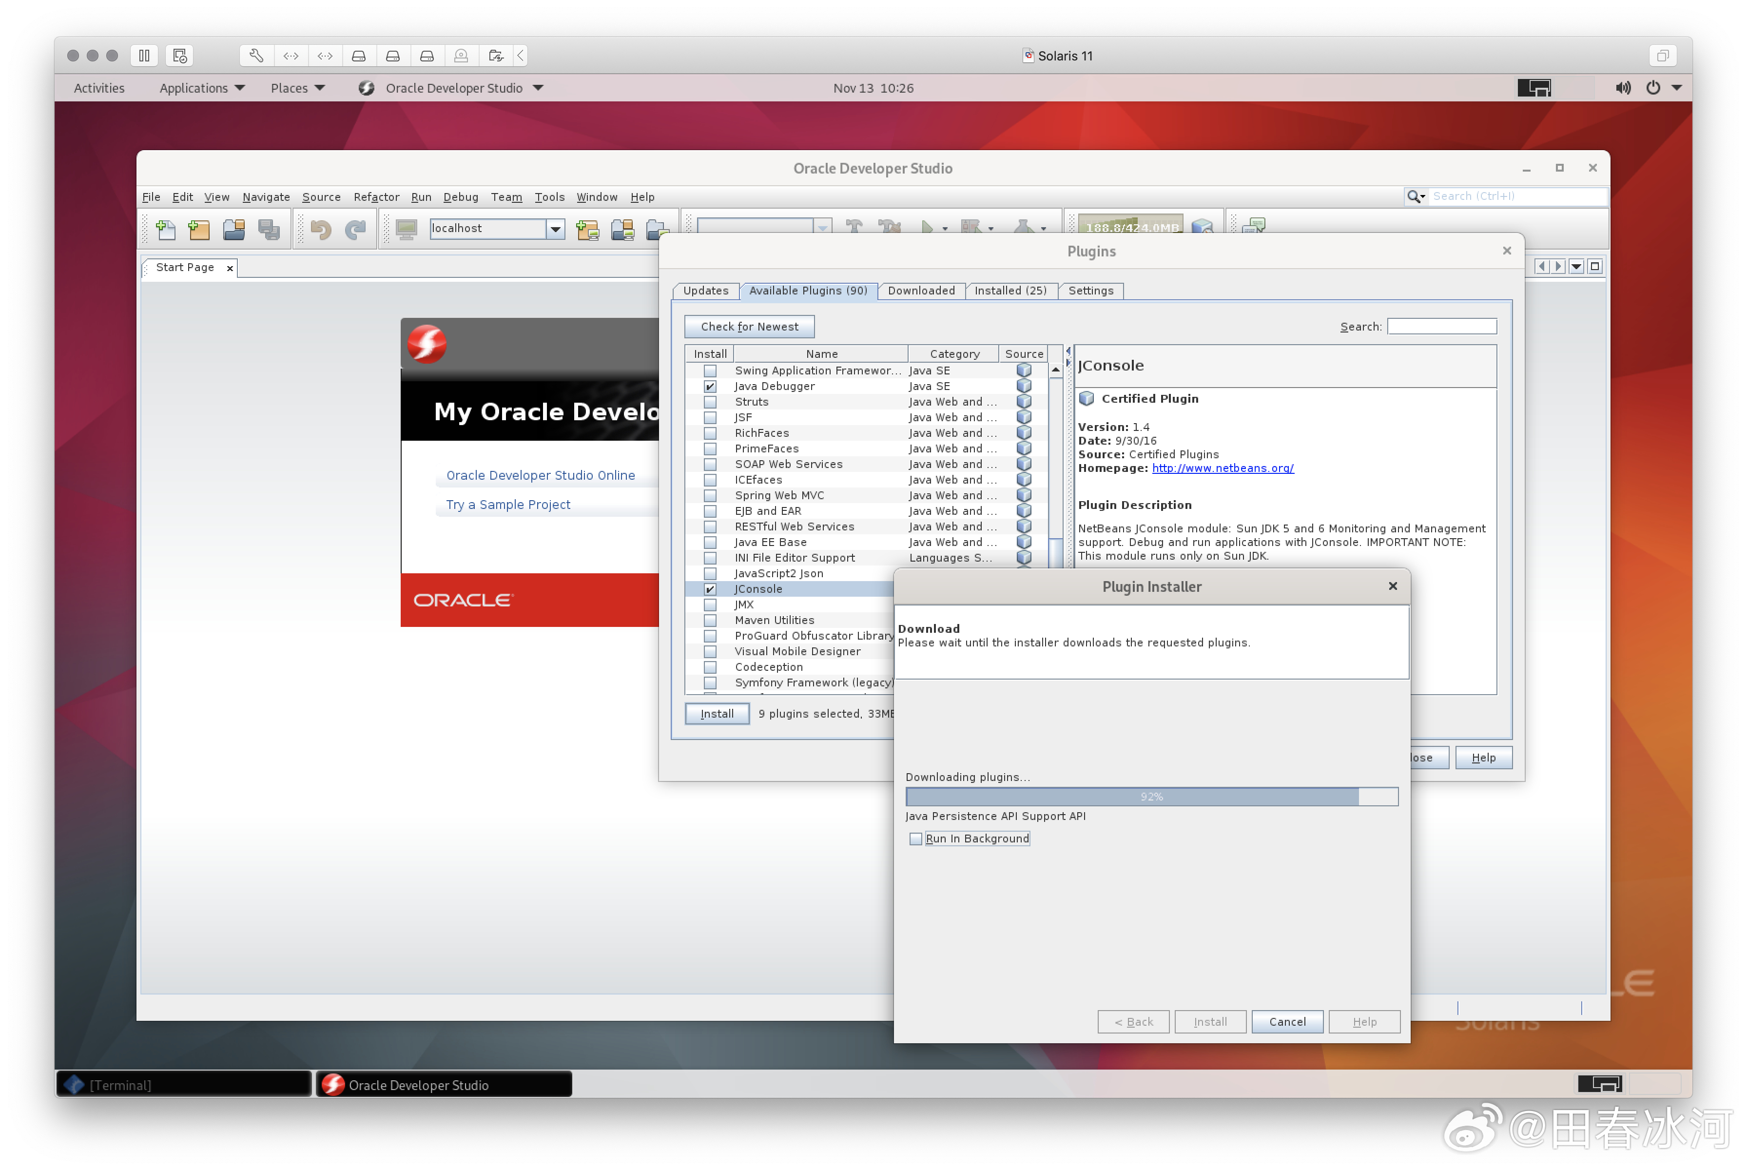Check the Run In Background checkbox
The image size is (1747, 1170).
coord(916,838)
